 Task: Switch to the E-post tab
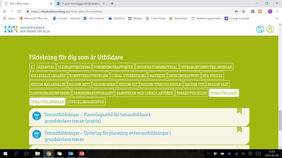(81, 4)
